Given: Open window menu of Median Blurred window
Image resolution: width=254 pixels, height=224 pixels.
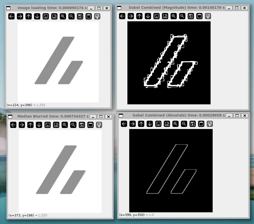Looking at the screenshot, I should click(x=10, y=117).
